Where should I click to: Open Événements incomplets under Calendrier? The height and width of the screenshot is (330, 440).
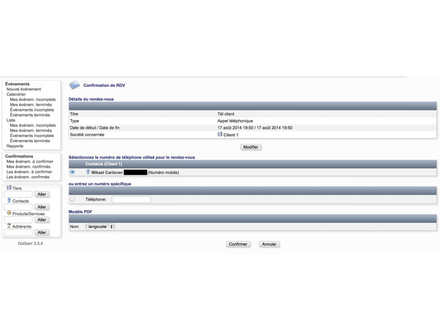(32, 110)
